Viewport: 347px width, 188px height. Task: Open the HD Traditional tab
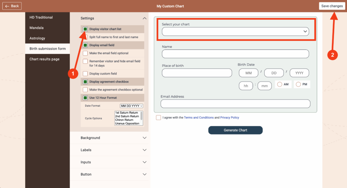[41, 17]
